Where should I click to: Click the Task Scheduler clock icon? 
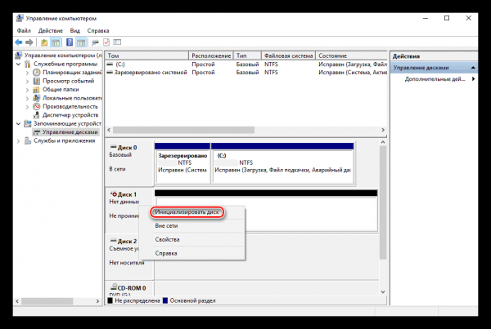[x=37, y=73]
